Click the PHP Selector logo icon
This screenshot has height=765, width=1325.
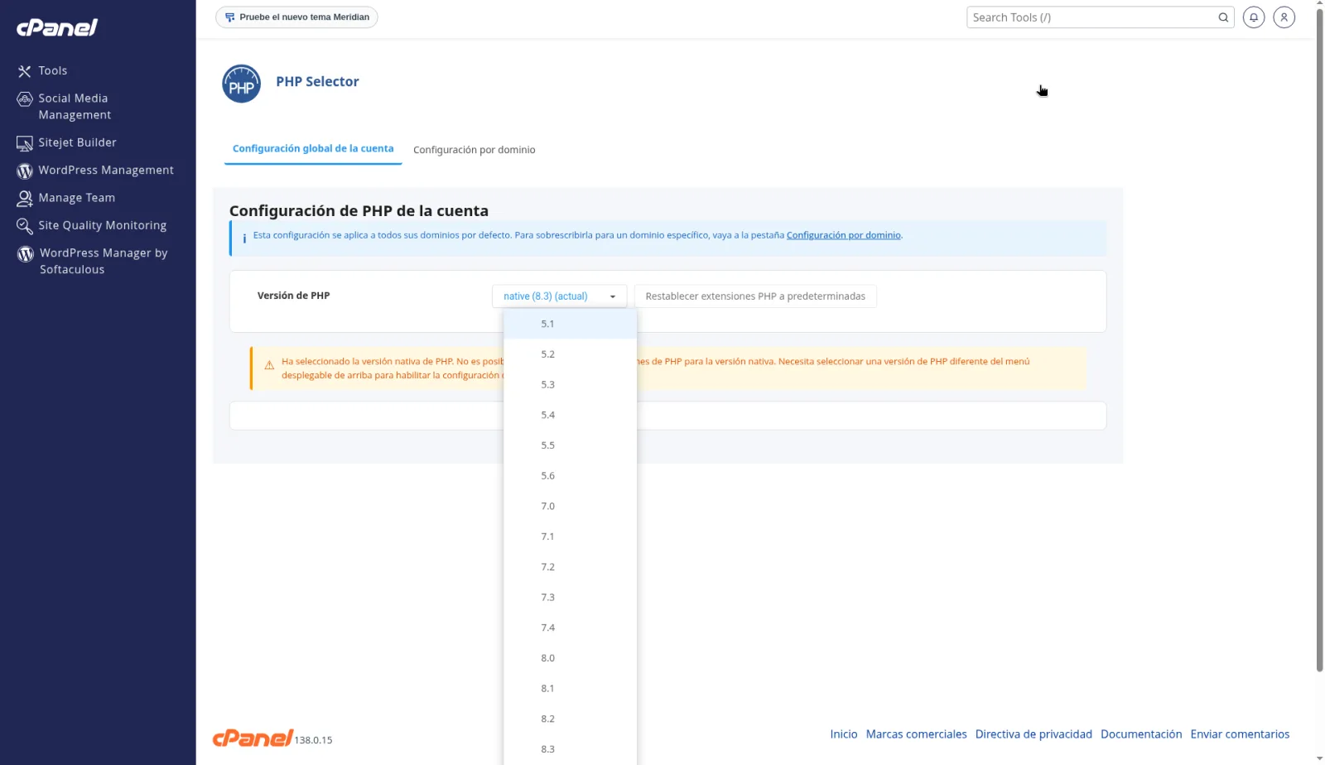point(241,84)
